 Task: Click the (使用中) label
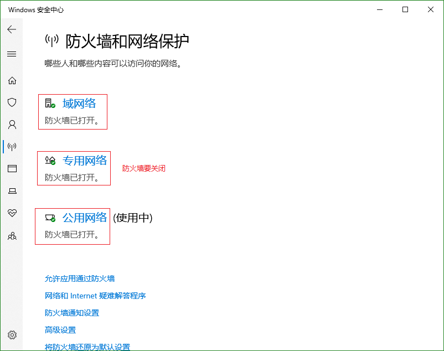click(x=132, y=218)
